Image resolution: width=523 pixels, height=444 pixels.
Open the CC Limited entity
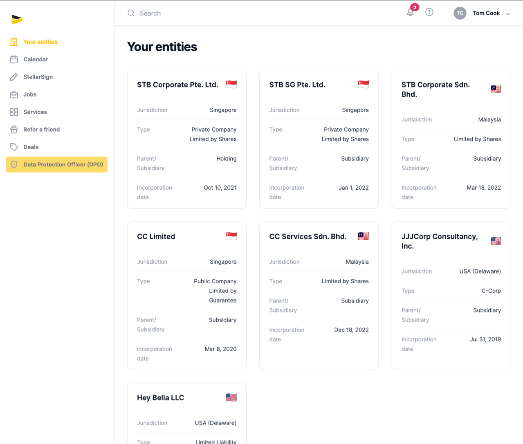click(x=187, y=296)
